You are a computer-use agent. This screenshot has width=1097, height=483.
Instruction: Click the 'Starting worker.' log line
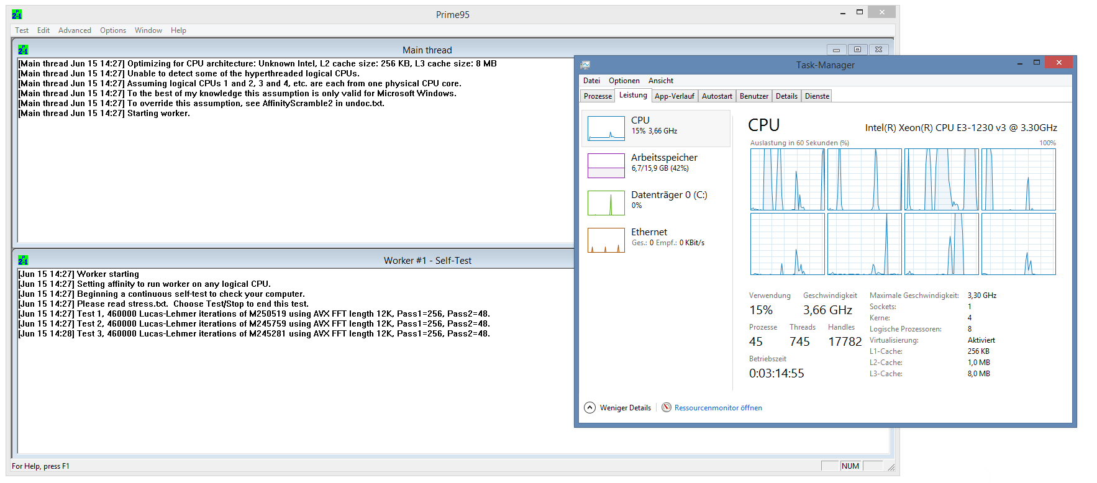(x=104, y=113)
